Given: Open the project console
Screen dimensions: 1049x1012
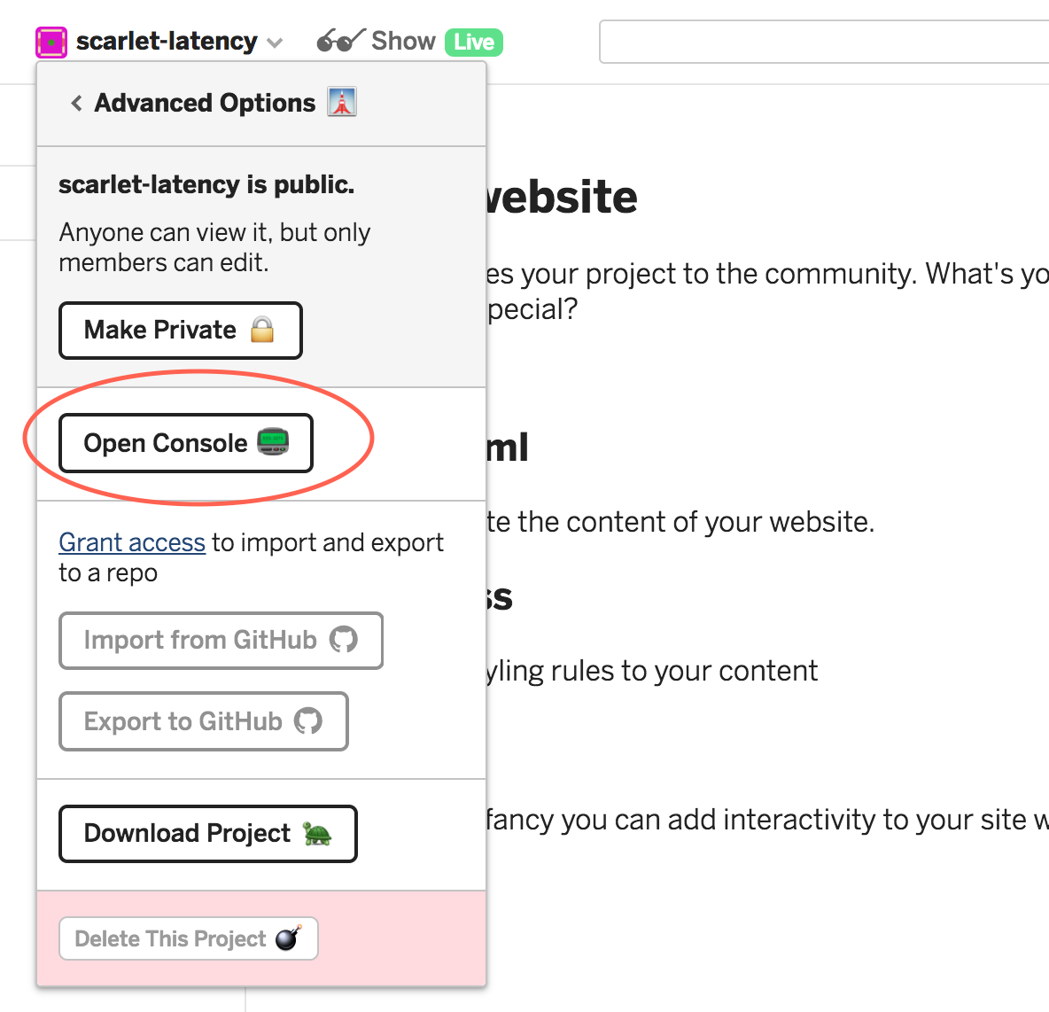Looking at the screenshot, I should [185, 443].
